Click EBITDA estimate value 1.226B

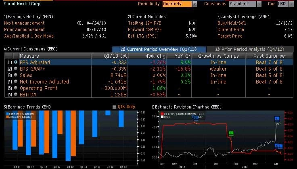[118, 94]
